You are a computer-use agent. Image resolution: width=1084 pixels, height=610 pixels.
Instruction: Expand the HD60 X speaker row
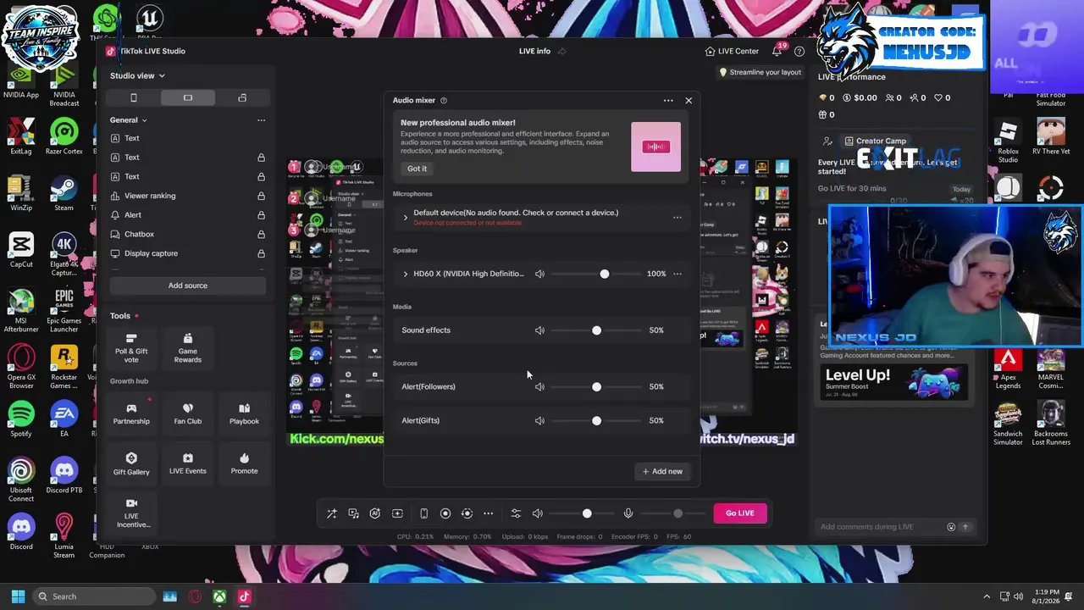[405, 274]
